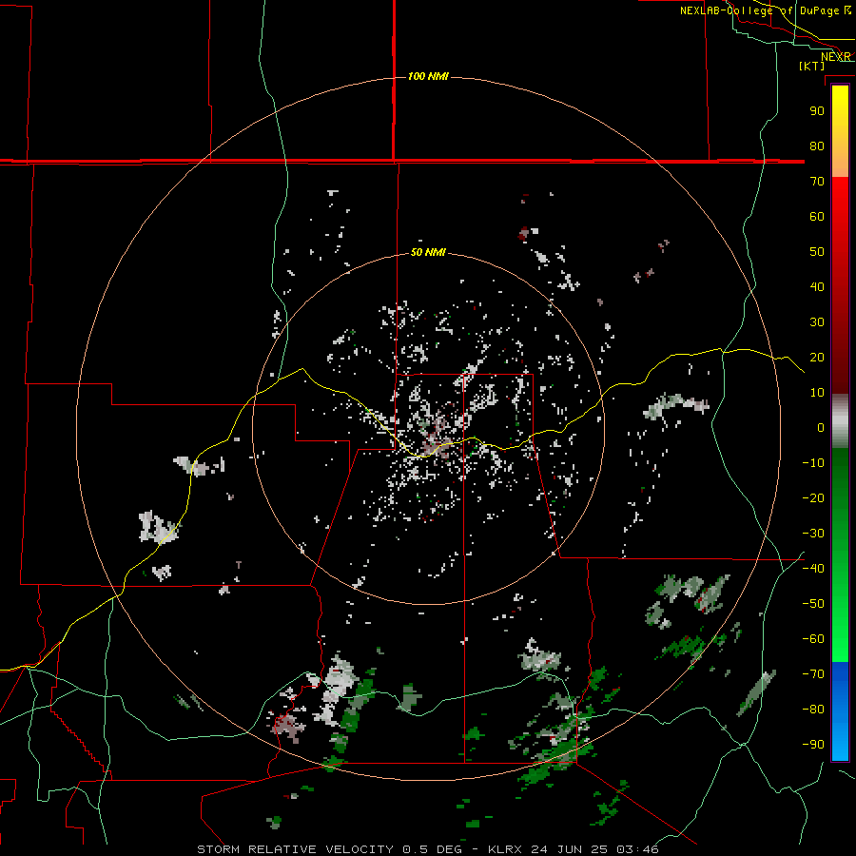Screen dimensions: 856x856
Task: Click the [KT] units label
Action: click(x=812, y=66)
